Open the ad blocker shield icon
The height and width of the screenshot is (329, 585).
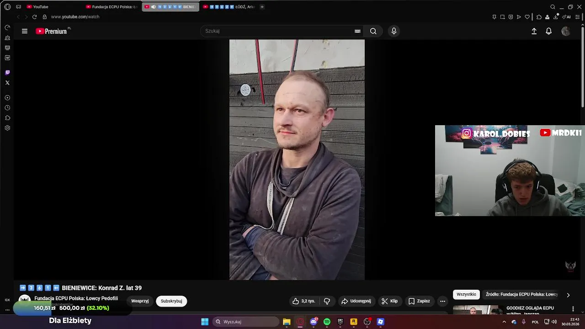click(511, 17)
